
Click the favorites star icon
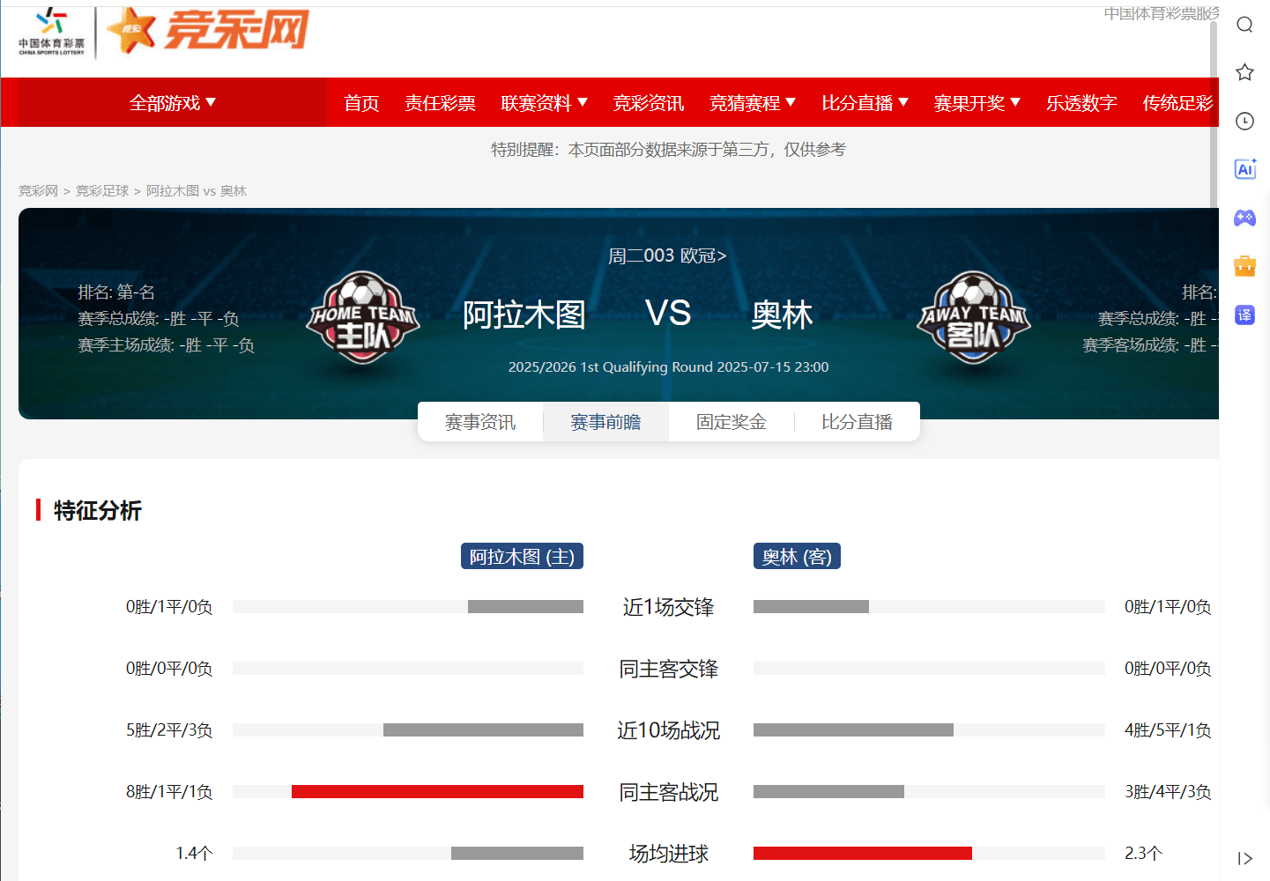[x=1244, y=72]
